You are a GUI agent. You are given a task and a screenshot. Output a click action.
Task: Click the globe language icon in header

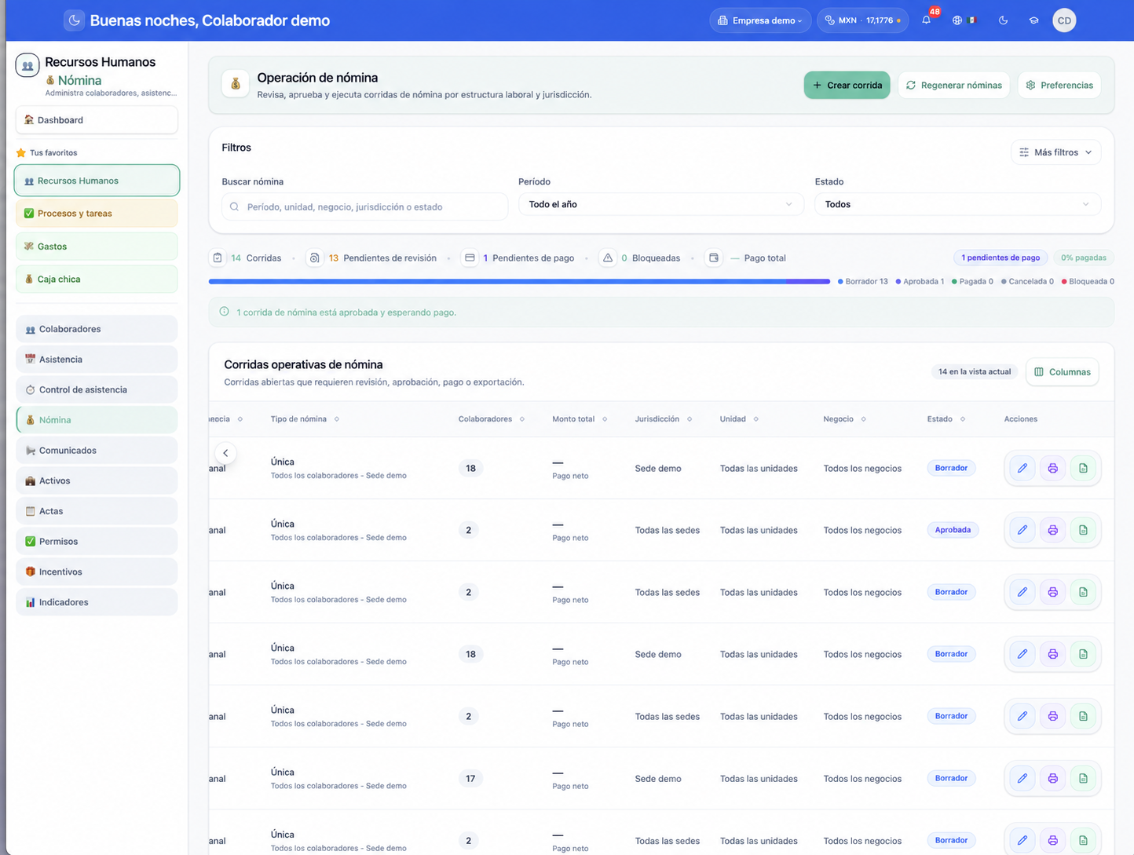point(957,20)
